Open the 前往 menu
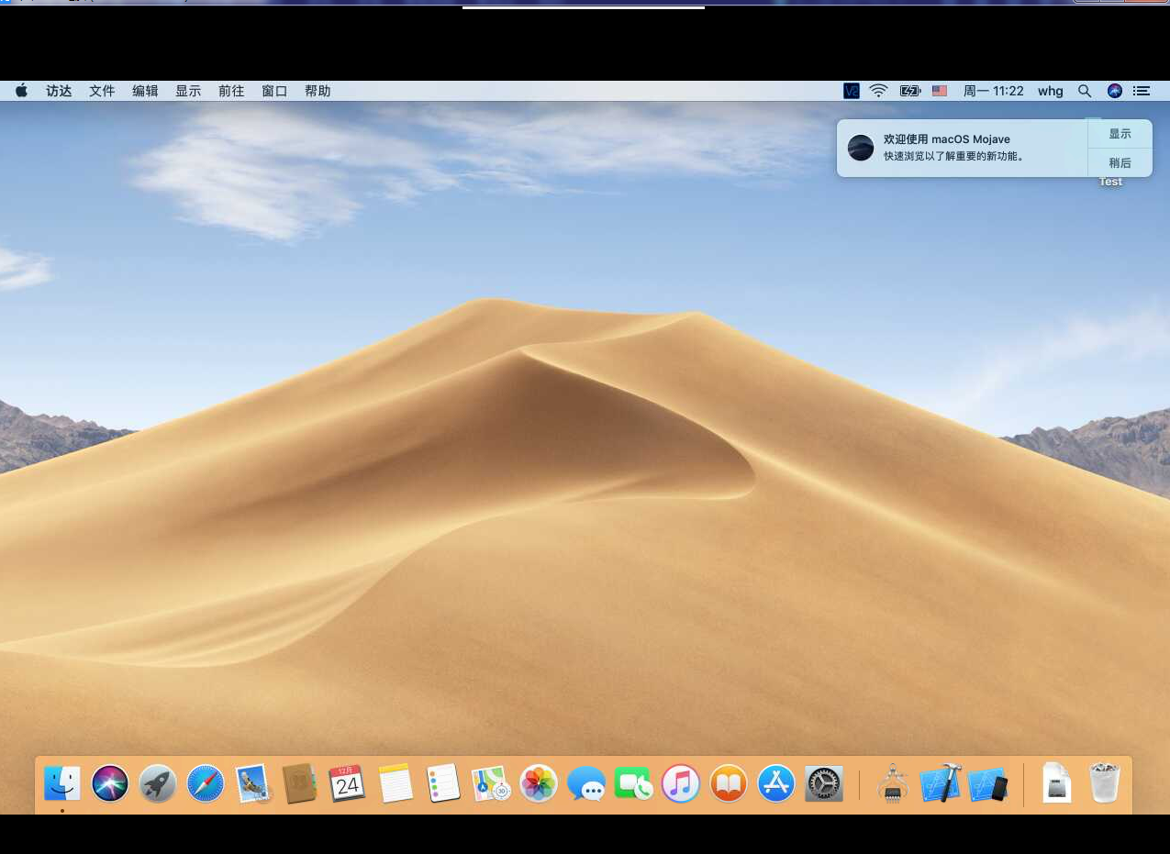The height and width of the screenshot is (854, 1170). (x=231, y=91)
